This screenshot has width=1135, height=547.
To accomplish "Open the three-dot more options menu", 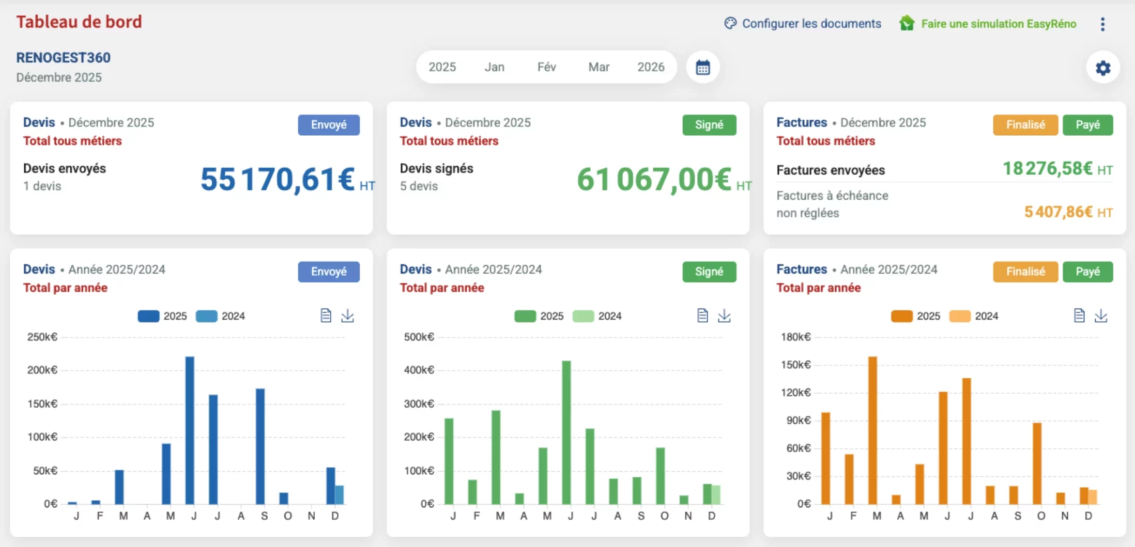I will (1102, 24).
